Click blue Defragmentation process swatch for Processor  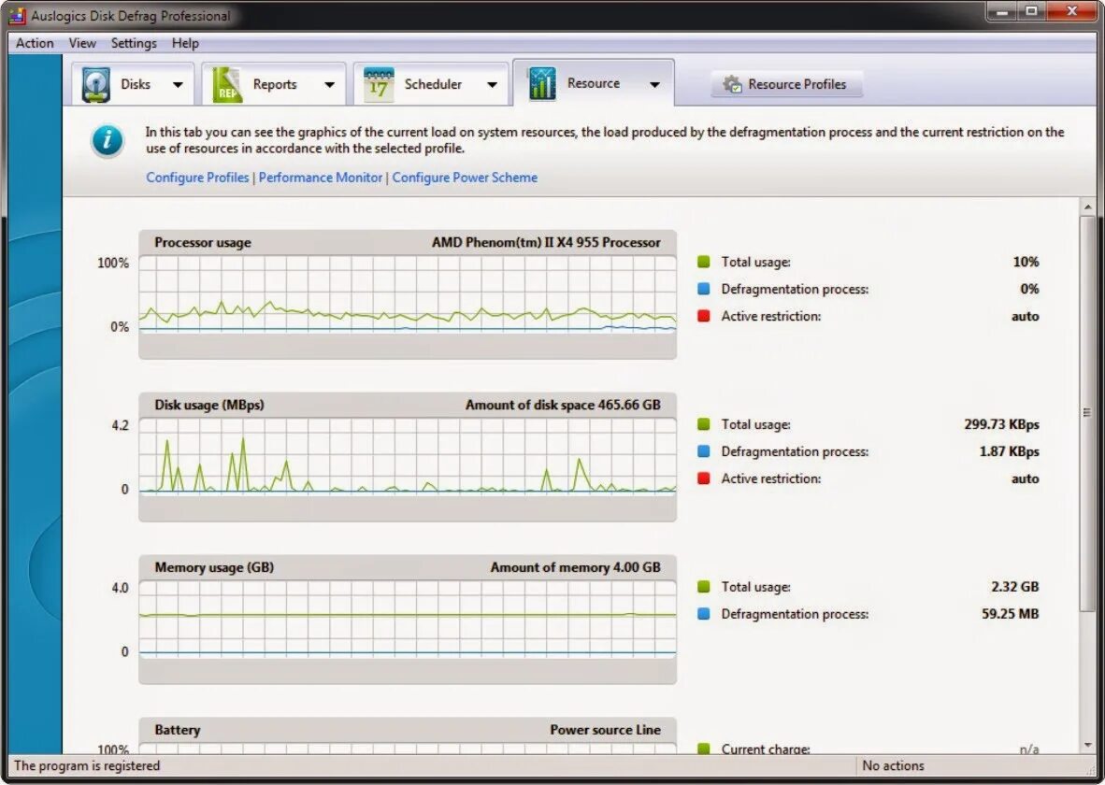pos(703,289)
